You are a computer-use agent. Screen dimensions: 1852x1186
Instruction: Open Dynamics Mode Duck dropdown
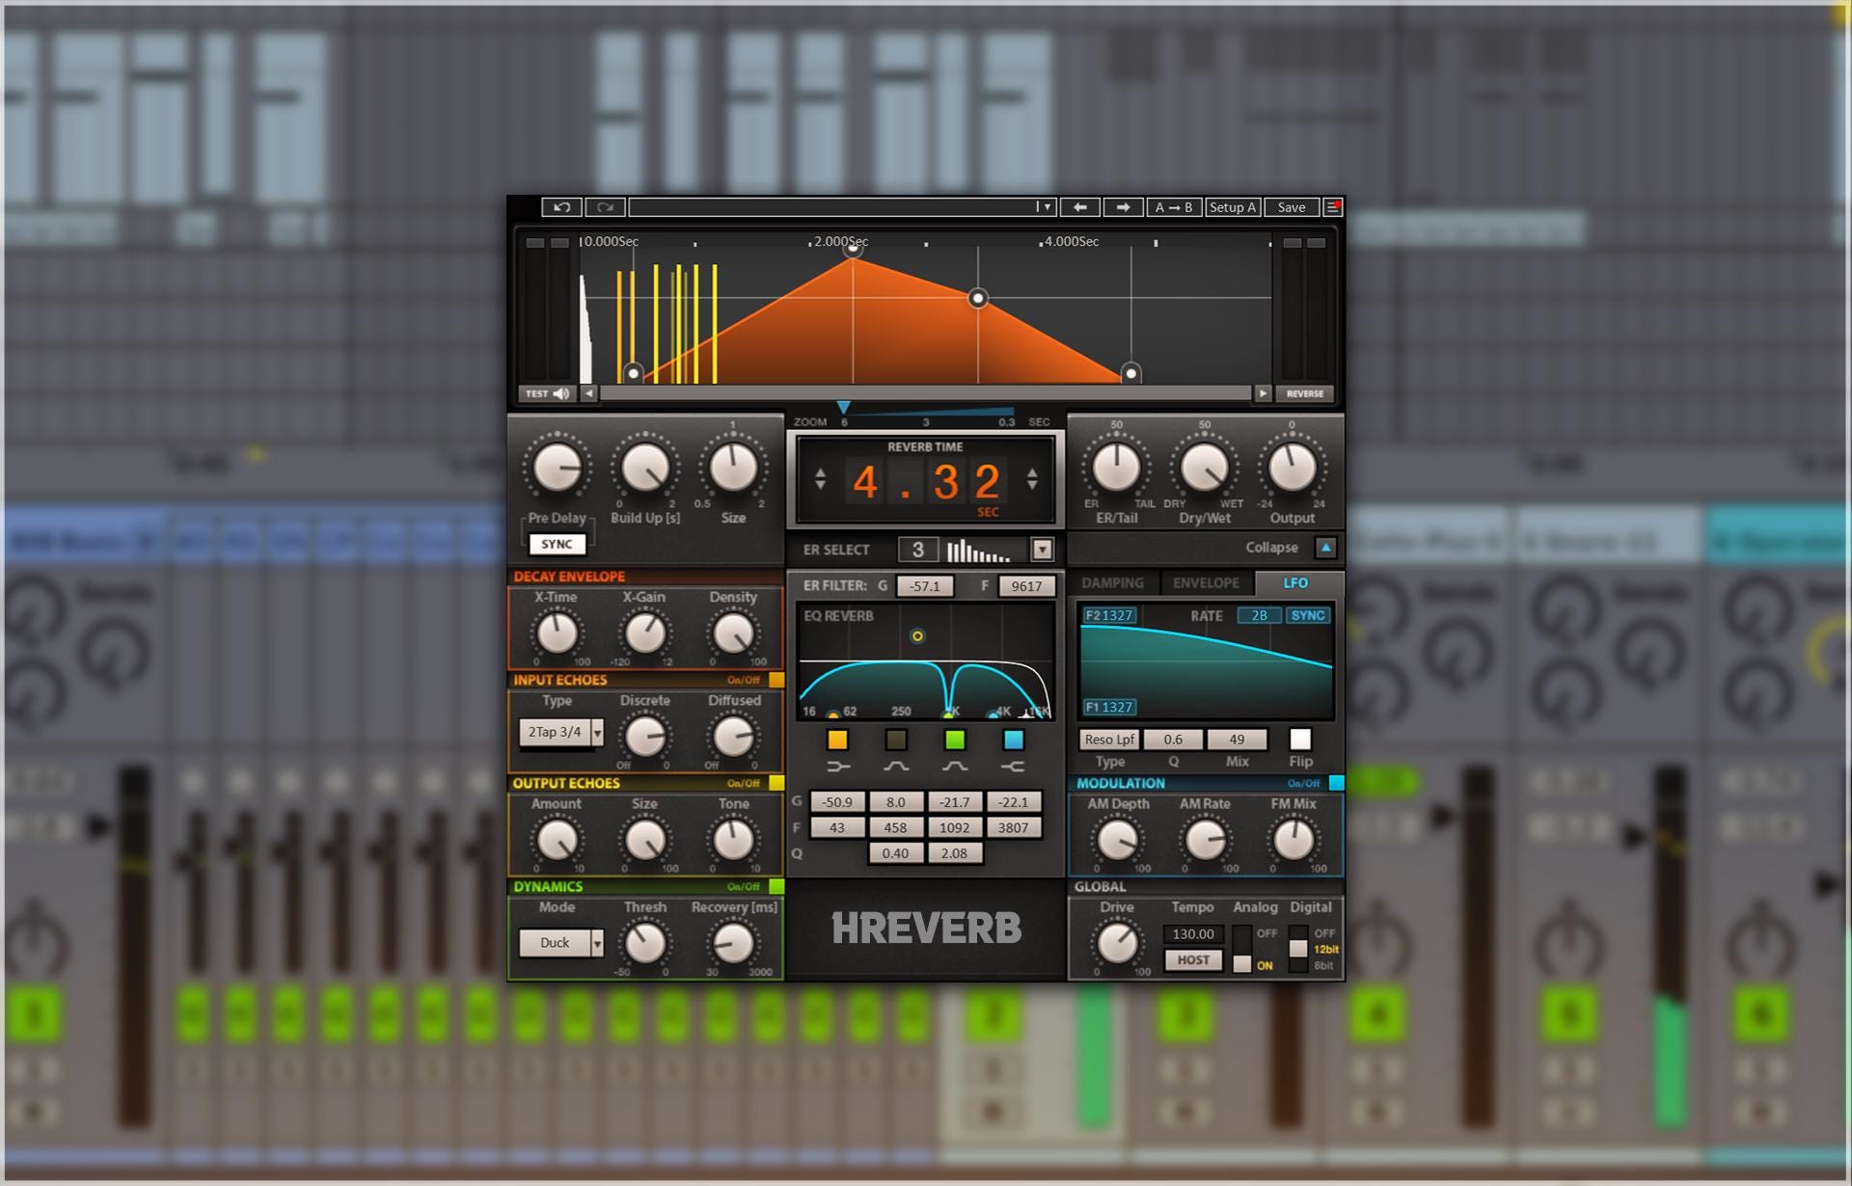pyautogui.click(x=561, y=943)
